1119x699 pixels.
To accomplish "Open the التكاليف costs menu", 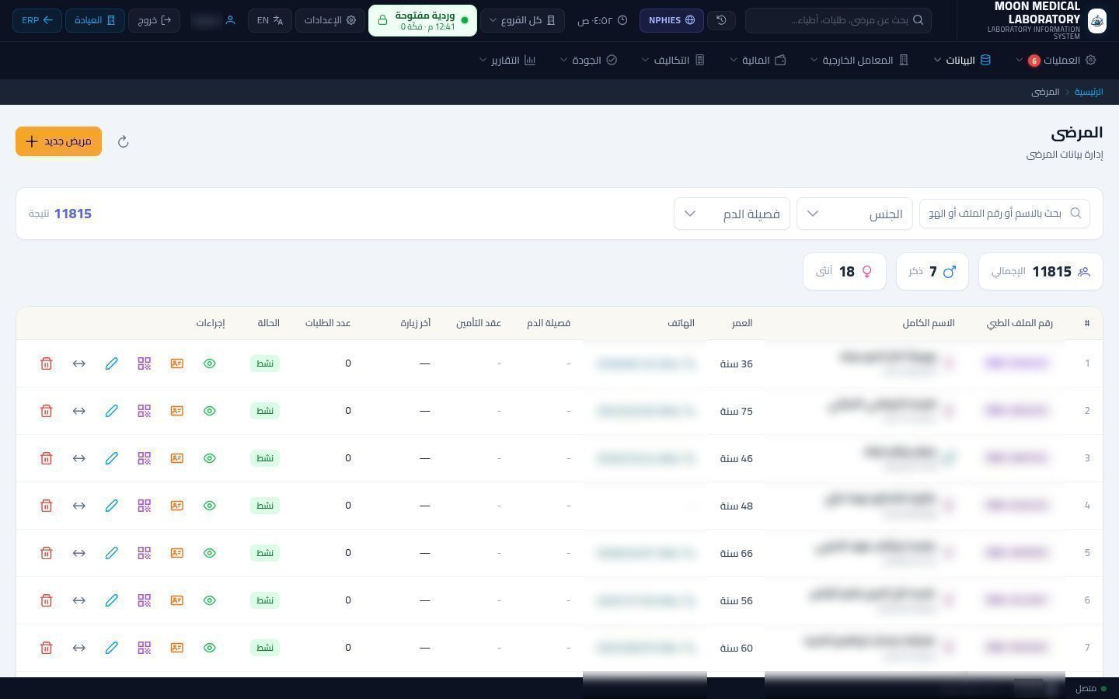I will pos(673,60).
